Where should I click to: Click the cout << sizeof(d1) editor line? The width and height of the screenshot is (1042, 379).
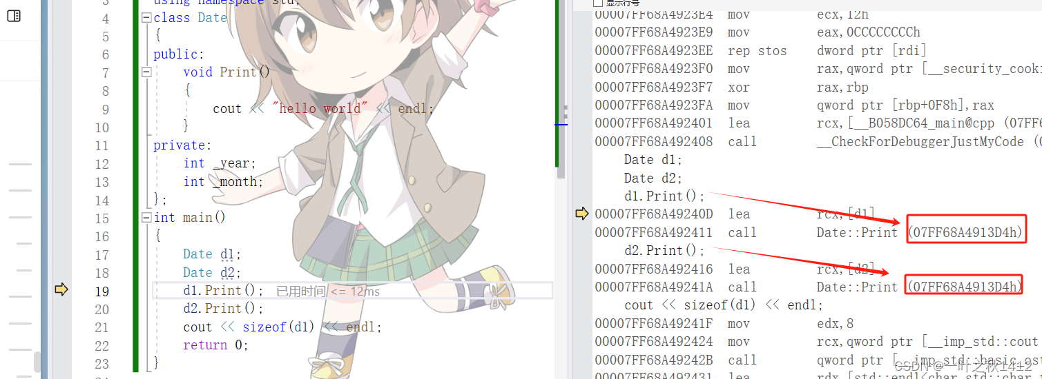coord(282,327)
